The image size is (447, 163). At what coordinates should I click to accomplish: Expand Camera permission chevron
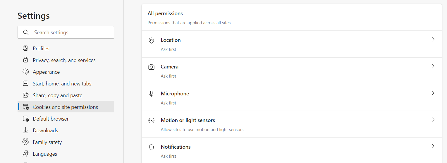(433, 66)
